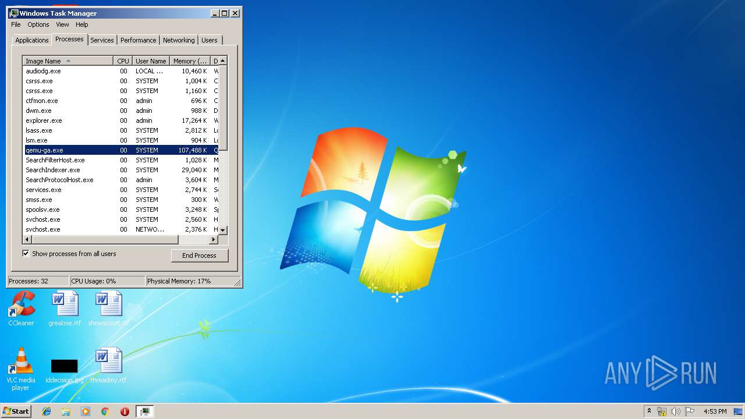Select lsm.exe process row
The image size is (745, 419).
point(120,140)
